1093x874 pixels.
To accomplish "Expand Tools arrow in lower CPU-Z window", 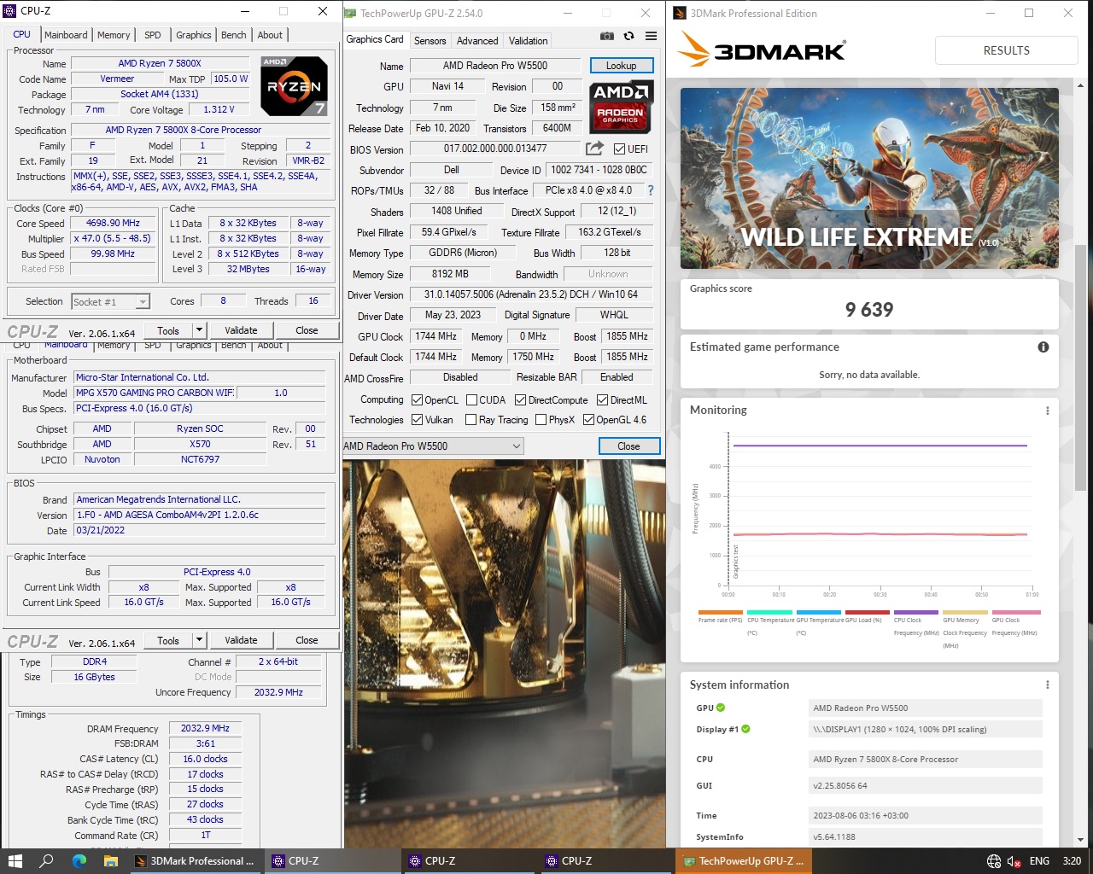I will 199,640.
